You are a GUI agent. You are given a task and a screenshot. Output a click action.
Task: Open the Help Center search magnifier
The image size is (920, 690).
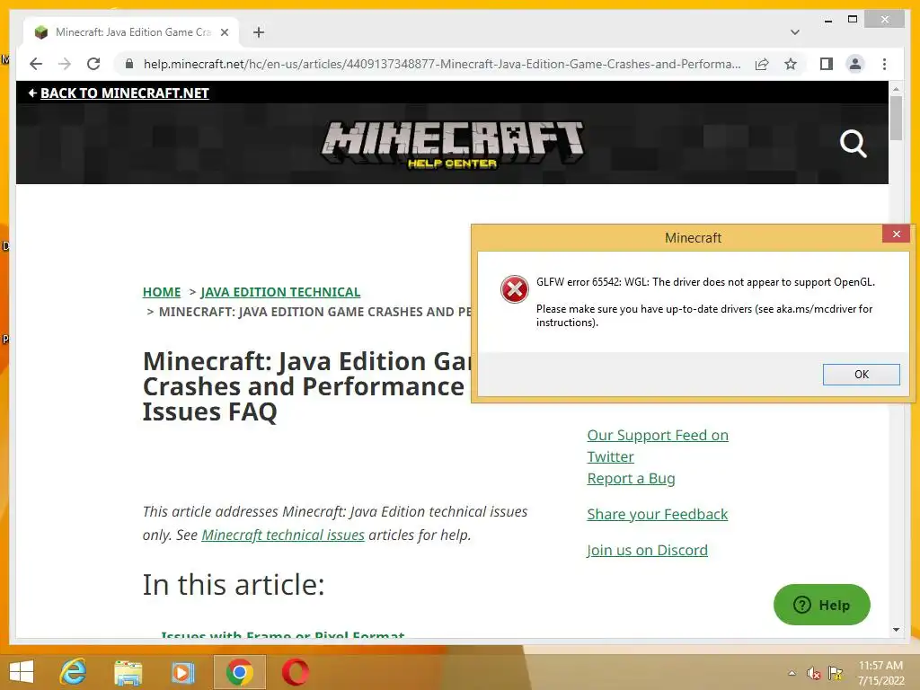point(853,144)
